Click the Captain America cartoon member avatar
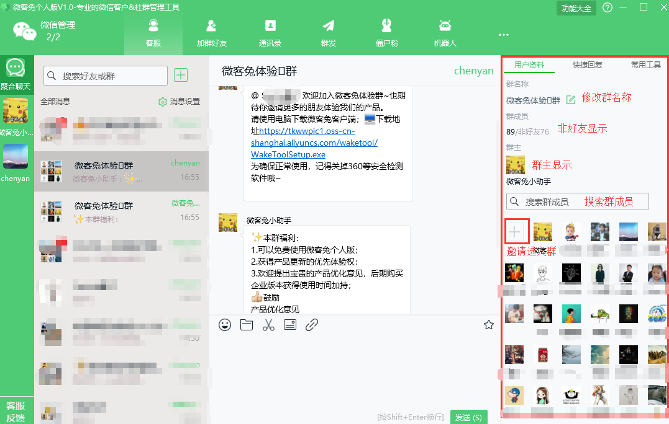This screenshot has width=669, height=424. click(514, 395)
